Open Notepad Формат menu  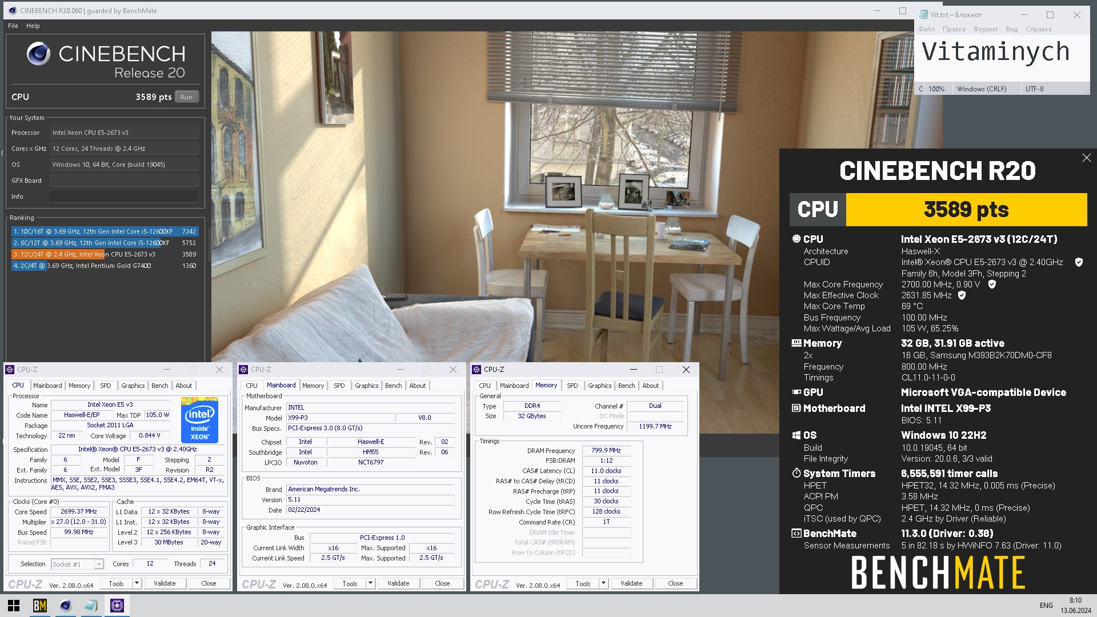click(986, 29)
